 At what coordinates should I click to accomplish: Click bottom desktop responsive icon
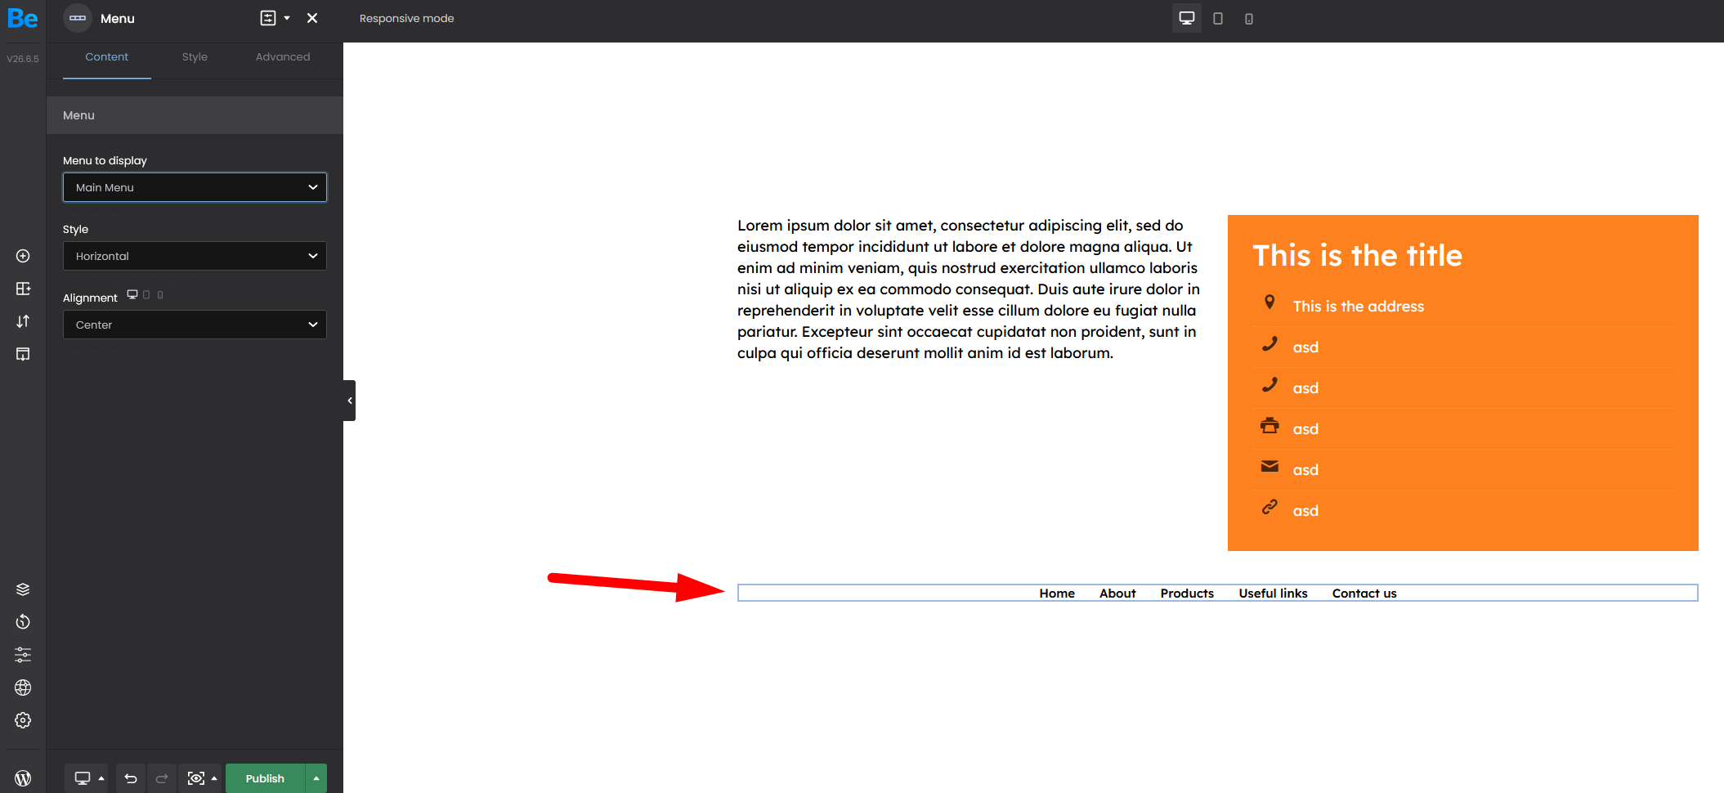tap(83, 778)
